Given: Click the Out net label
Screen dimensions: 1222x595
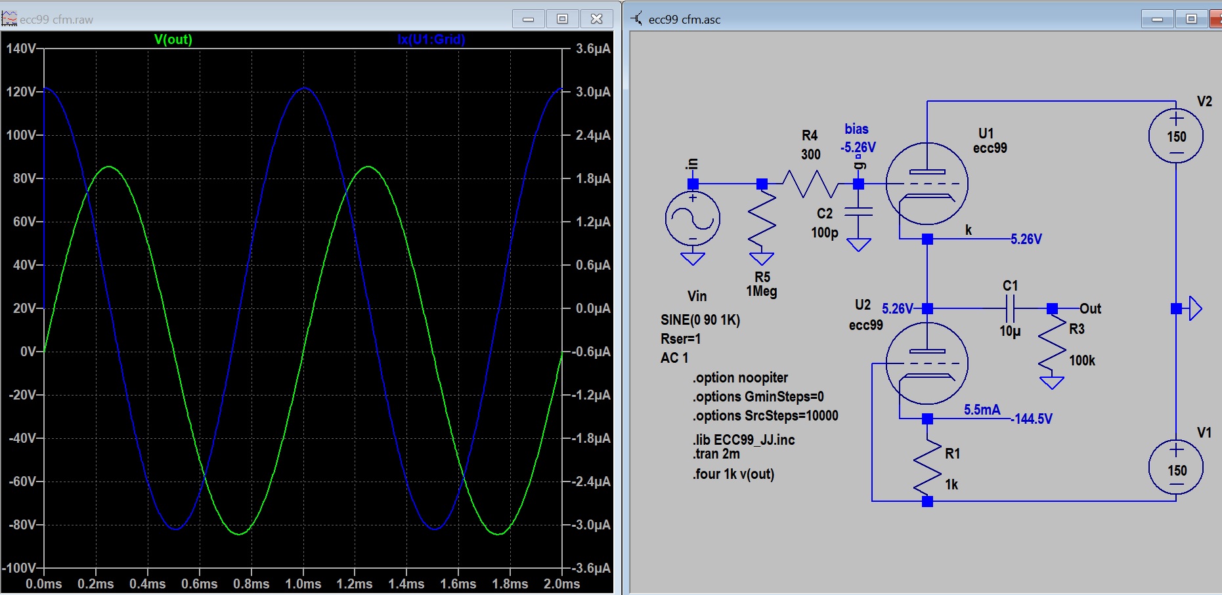Looking at the screenshot, I should click(x=1090, y=308).
